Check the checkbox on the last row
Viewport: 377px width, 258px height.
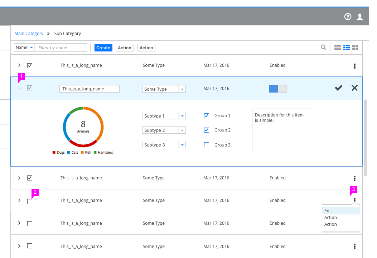pyautogui.click(x=30, y=246)
